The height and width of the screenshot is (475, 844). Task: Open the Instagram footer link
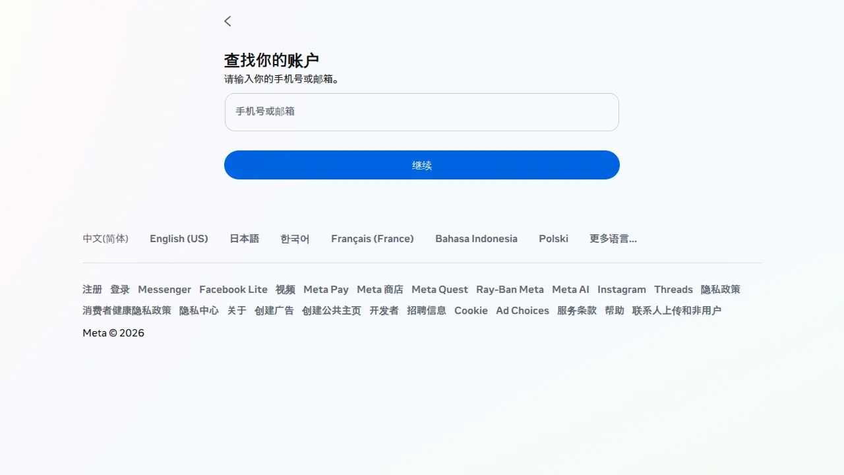[x=622, y=290]
